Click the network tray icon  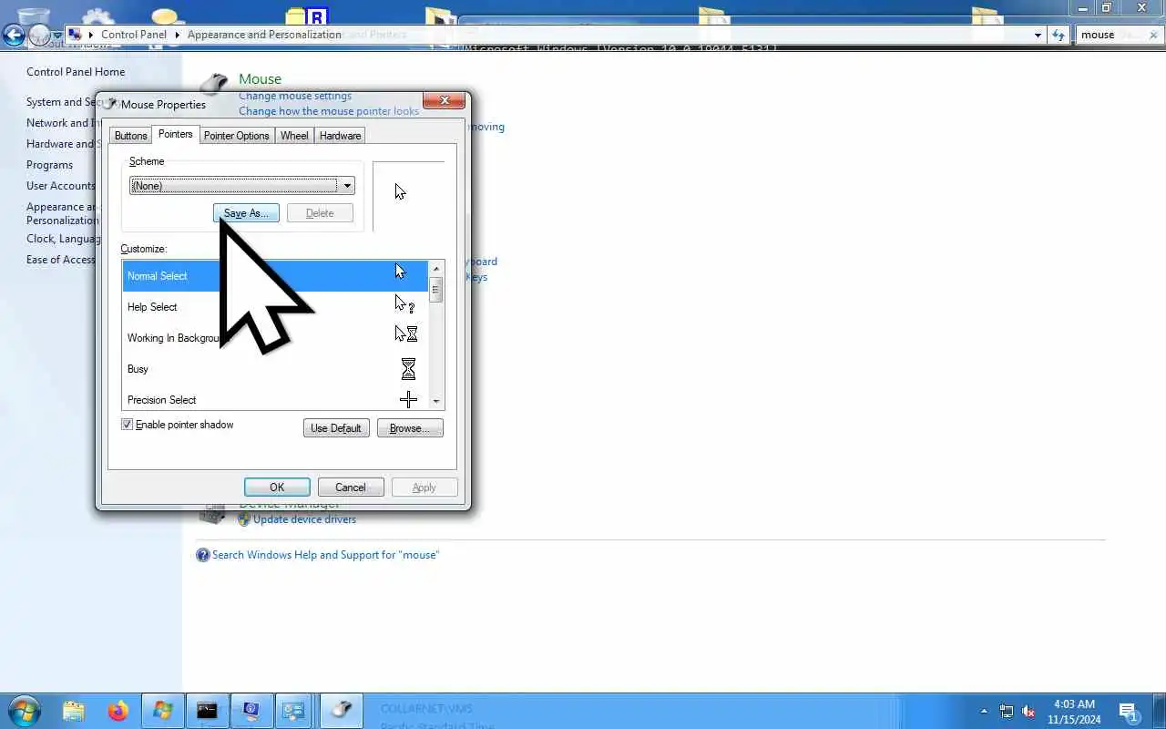coord(1007,712)
